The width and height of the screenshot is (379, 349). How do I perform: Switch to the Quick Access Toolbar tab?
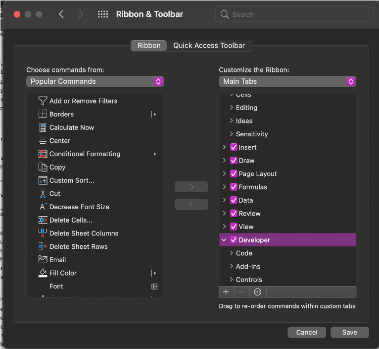coord(209,46)
